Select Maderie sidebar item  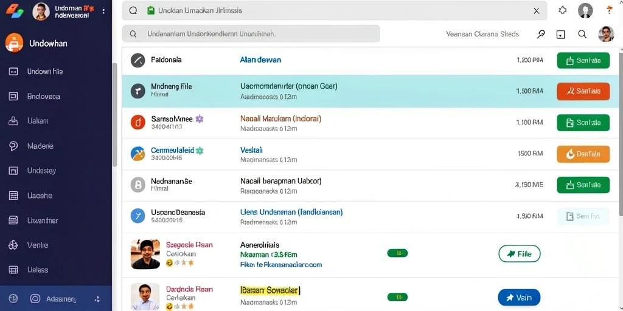click(x=40, y=146)
